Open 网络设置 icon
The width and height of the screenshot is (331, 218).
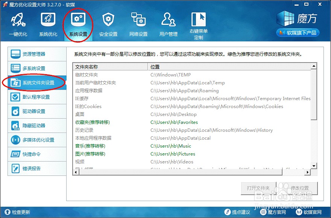(x=138, y=20)
